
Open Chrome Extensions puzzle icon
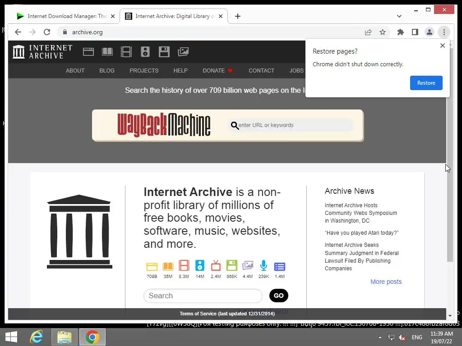(x=401, y=32)
